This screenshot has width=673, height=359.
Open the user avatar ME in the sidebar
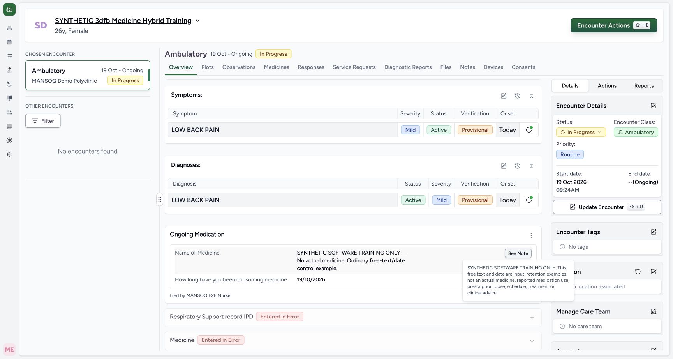click(x=9, y=350)
